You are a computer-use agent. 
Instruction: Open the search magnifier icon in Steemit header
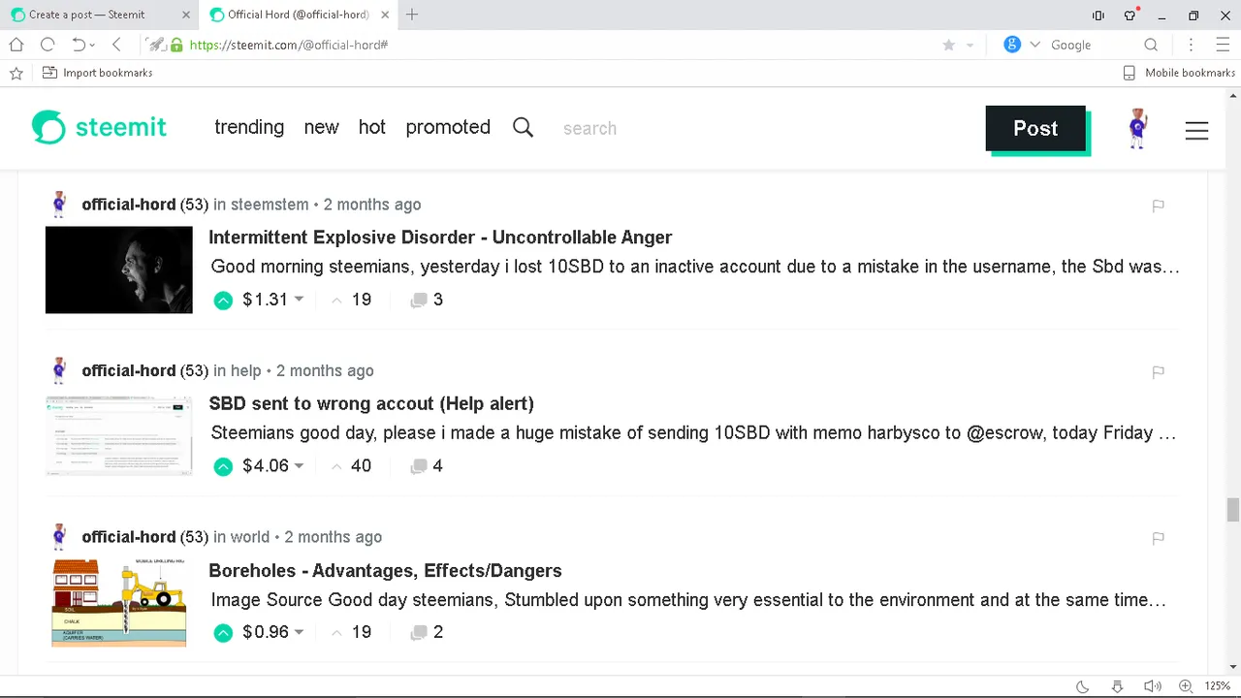pos(523,128)
